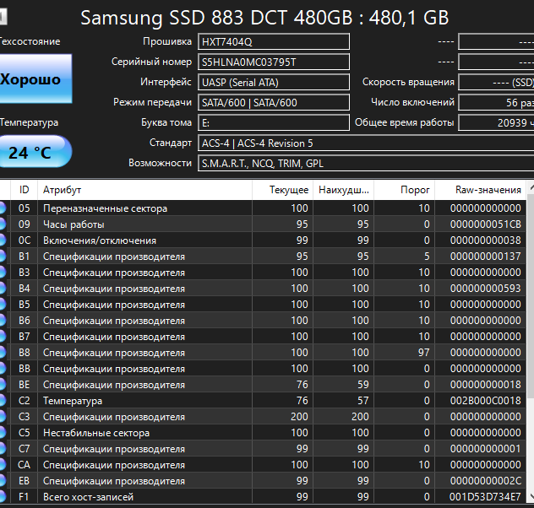
Task: Click the status orb next to attribute BE
Action: pos(2,385)
